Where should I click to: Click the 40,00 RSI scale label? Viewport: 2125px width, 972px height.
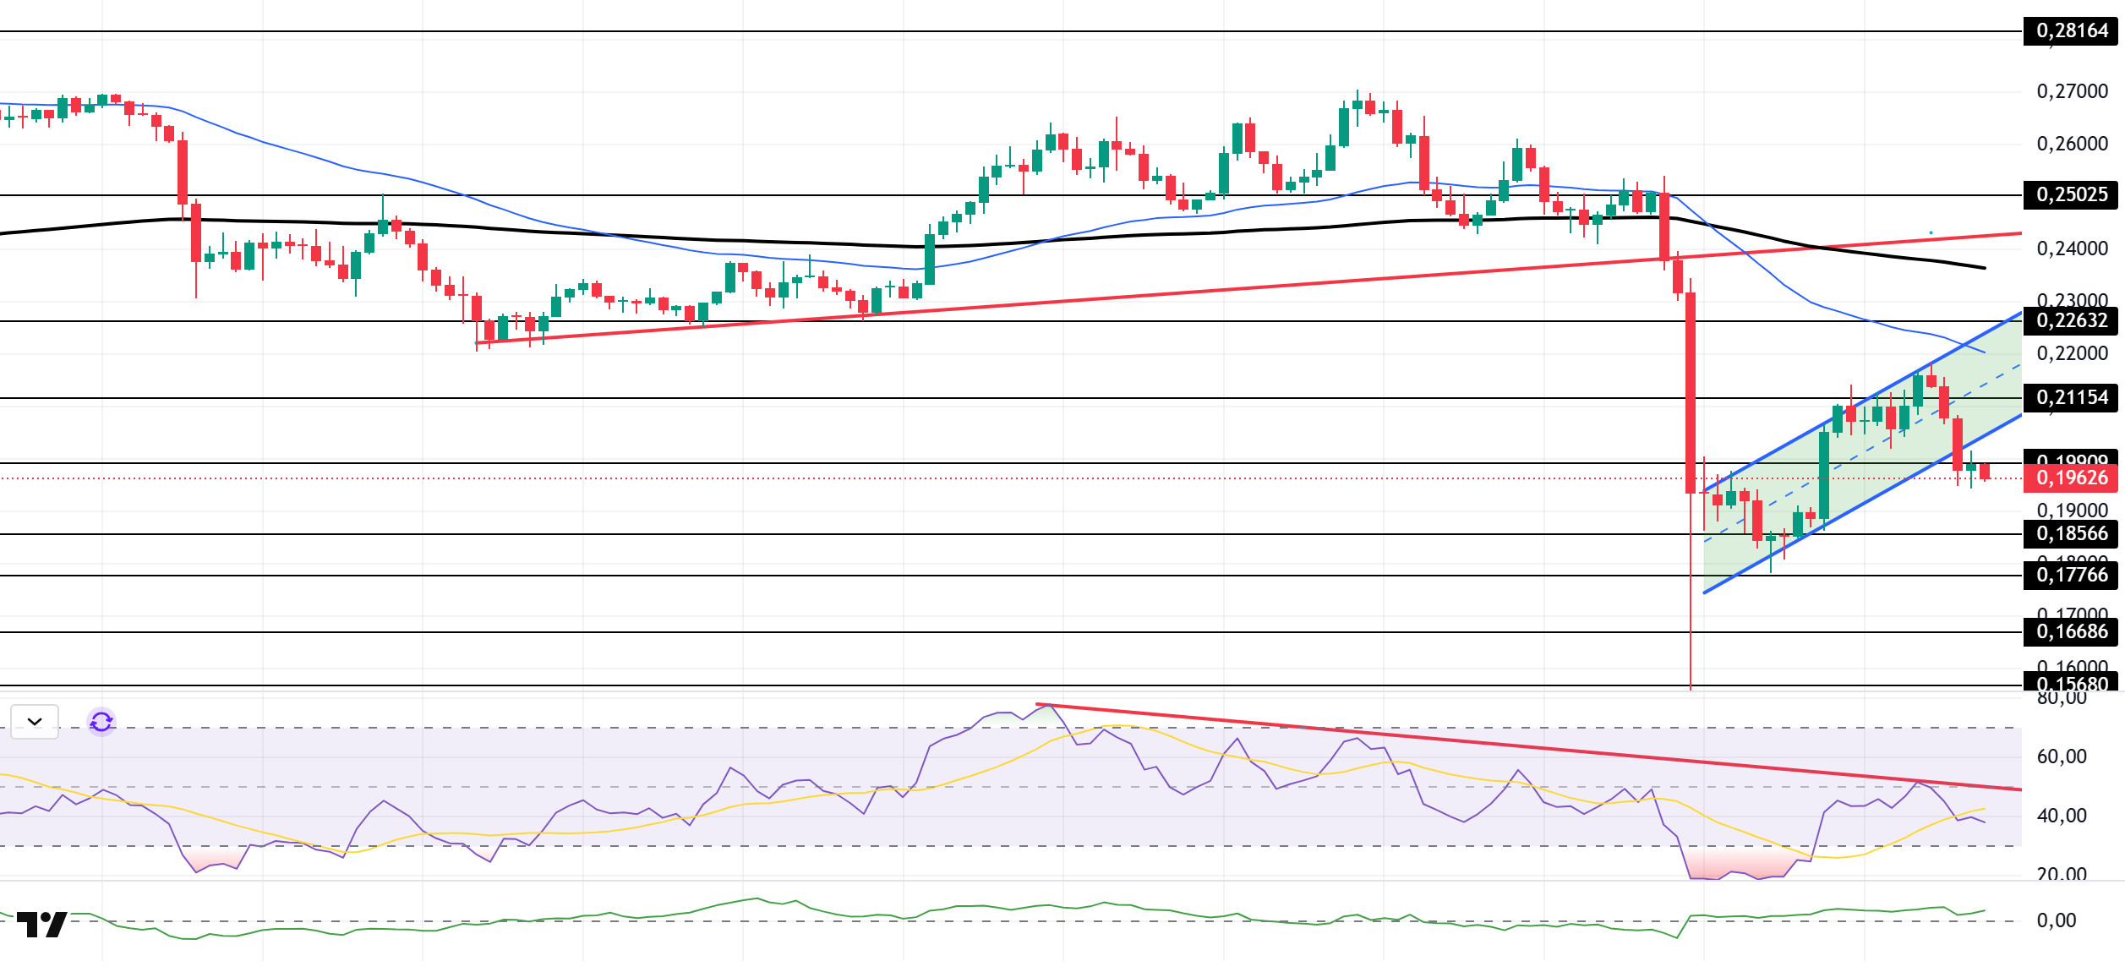[x=2061, y=816]
